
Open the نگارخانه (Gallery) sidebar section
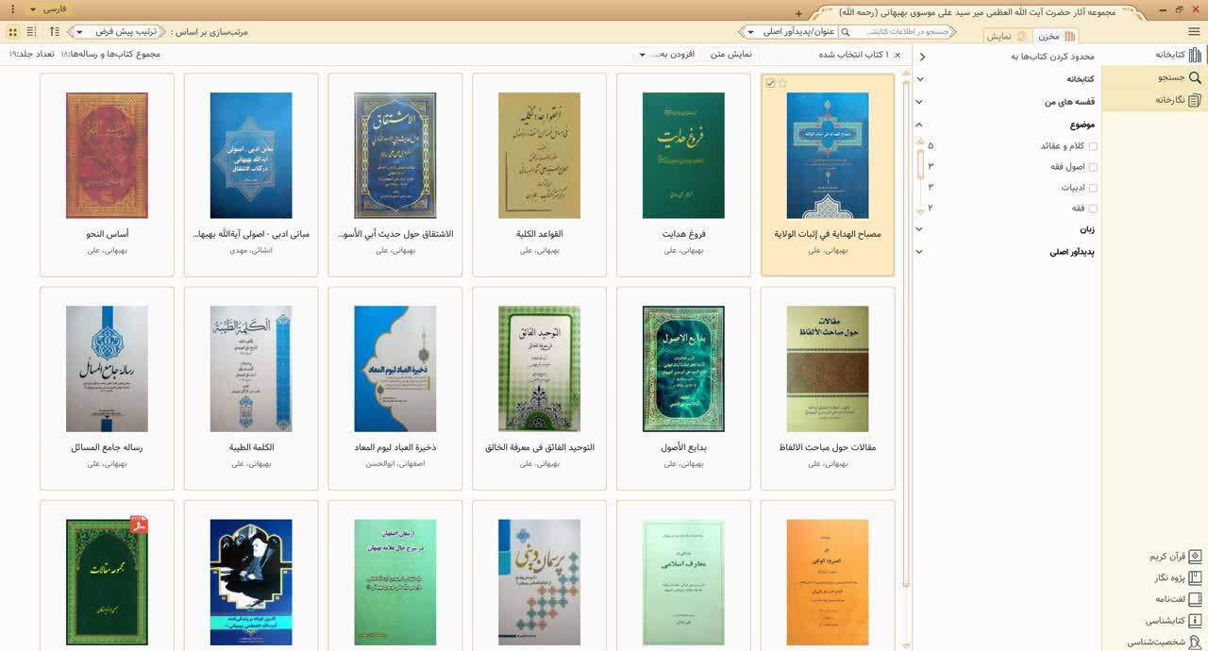point(1178,100)
